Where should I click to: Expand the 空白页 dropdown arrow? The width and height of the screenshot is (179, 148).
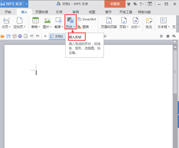(x=25, y=27)
